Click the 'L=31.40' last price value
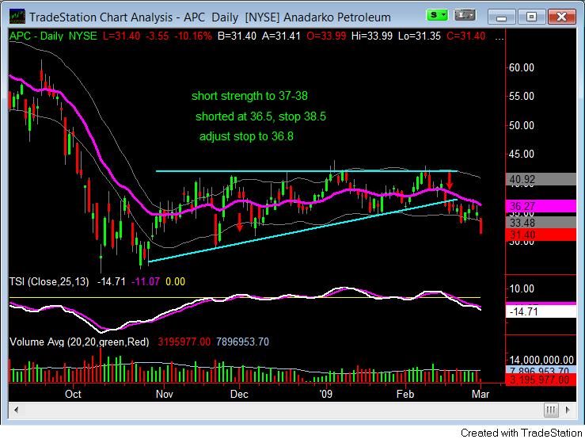Image resolution: width=585 pixels, height=439 pixels. click(122, 36)
